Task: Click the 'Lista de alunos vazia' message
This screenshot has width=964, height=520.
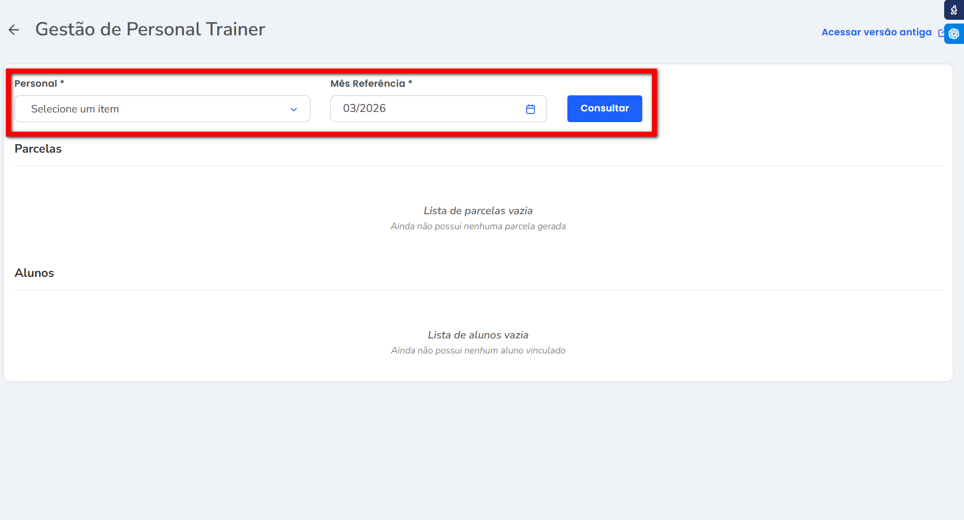Action: click(x=478, y=335)
